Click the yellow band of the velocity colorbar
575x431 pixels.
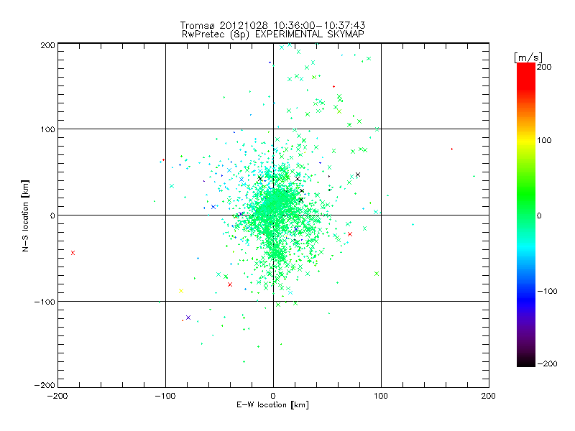pyautogui.click(x=526, y=140)
